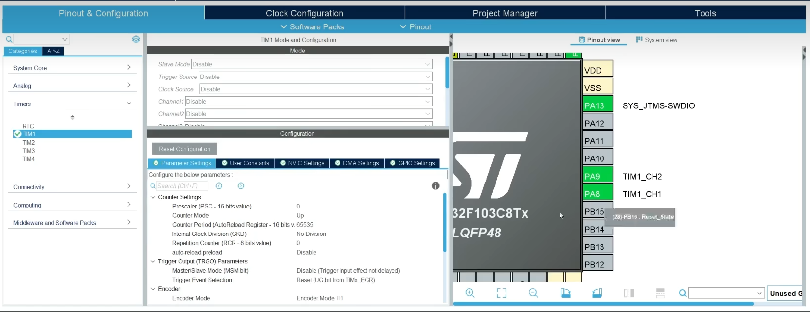Flip chip horizontally with the toolbar icon
810x312 pixels.
629,293
